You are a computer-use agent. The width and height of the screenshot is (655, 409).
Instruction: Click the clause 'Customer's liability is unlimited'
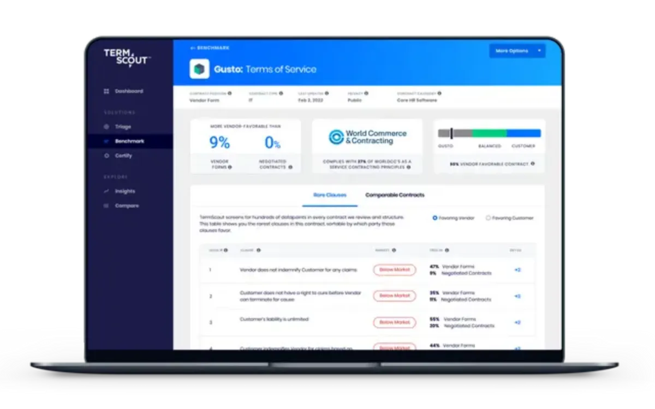pos(274,319)
